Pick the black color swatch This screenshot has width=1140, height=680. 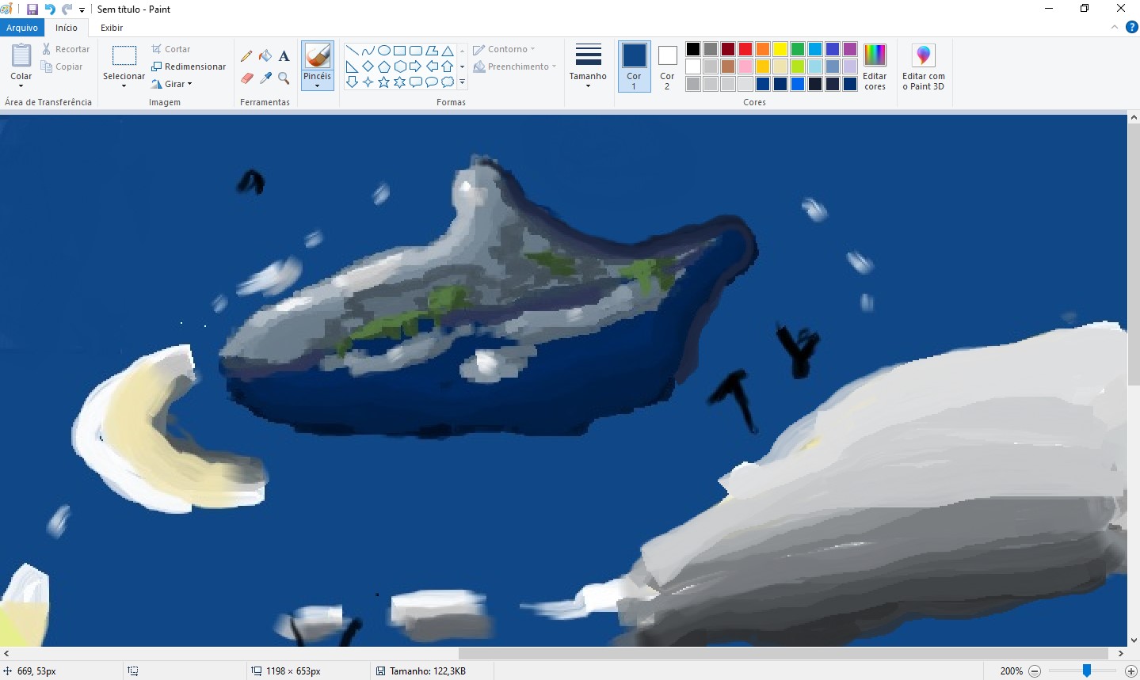coord(693,49)
